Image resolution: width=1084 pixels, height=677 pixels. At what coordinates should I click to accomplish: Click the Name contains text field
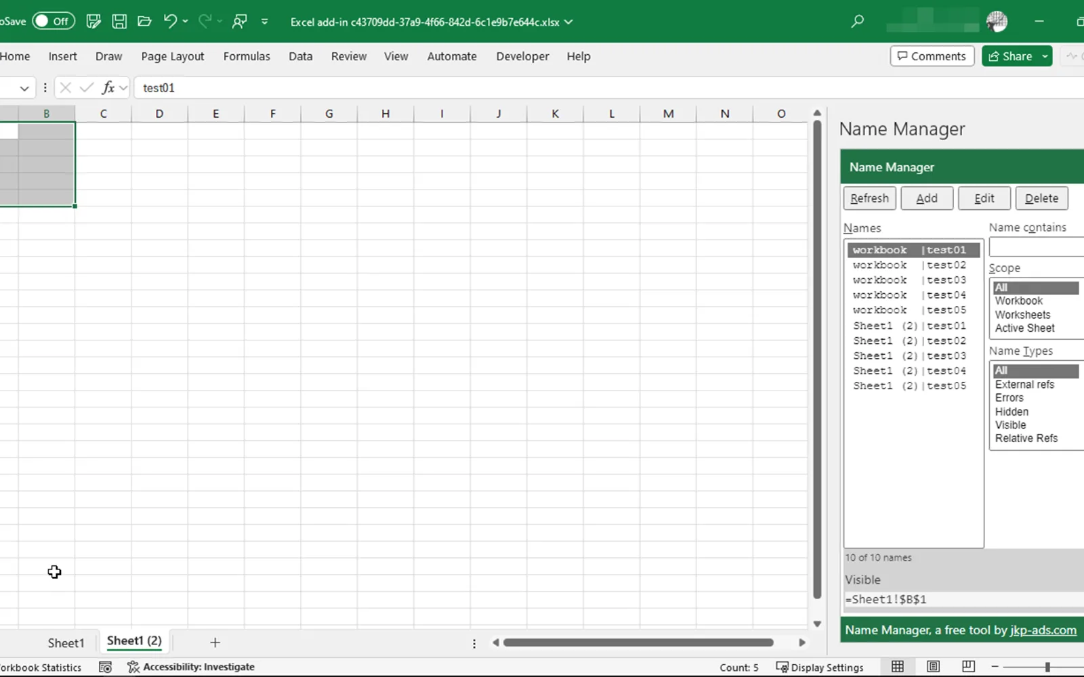[1037, 247]
